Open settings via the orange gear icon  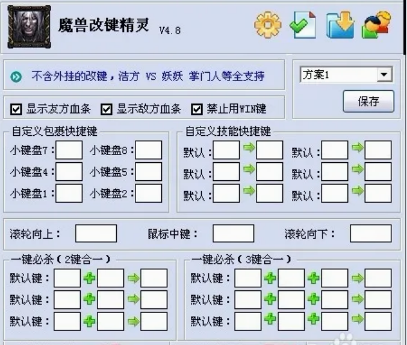267,25
